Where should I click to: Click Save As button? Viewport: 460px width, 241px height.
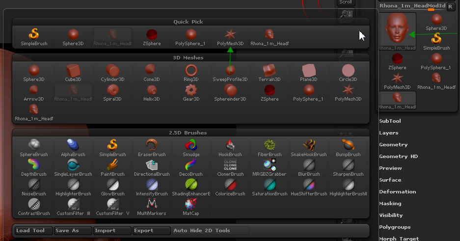tap(73, 230)
